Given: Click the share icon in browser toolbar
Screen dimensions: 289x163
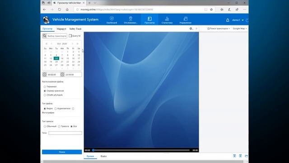Looking at the screenshot, I should 237,10.
